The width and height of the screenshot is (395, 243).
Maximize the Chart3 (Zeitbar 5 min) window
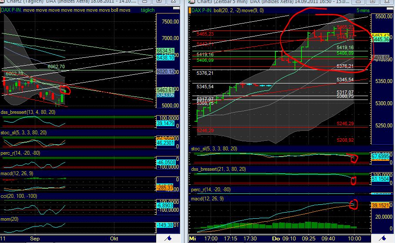point(372,1)
